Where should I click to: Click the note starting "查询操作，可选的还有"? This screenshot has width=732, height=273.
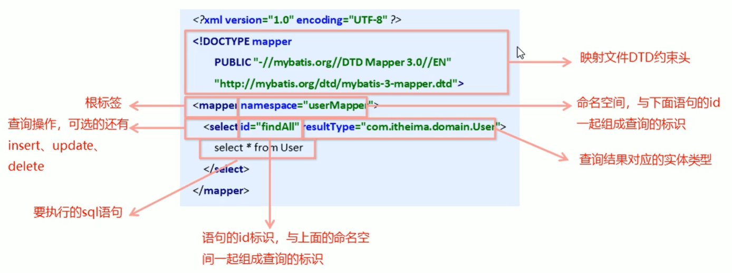pos(68,145)
